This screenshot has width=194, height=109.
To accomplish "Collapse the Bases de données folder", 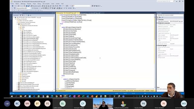I will [15, 19].
